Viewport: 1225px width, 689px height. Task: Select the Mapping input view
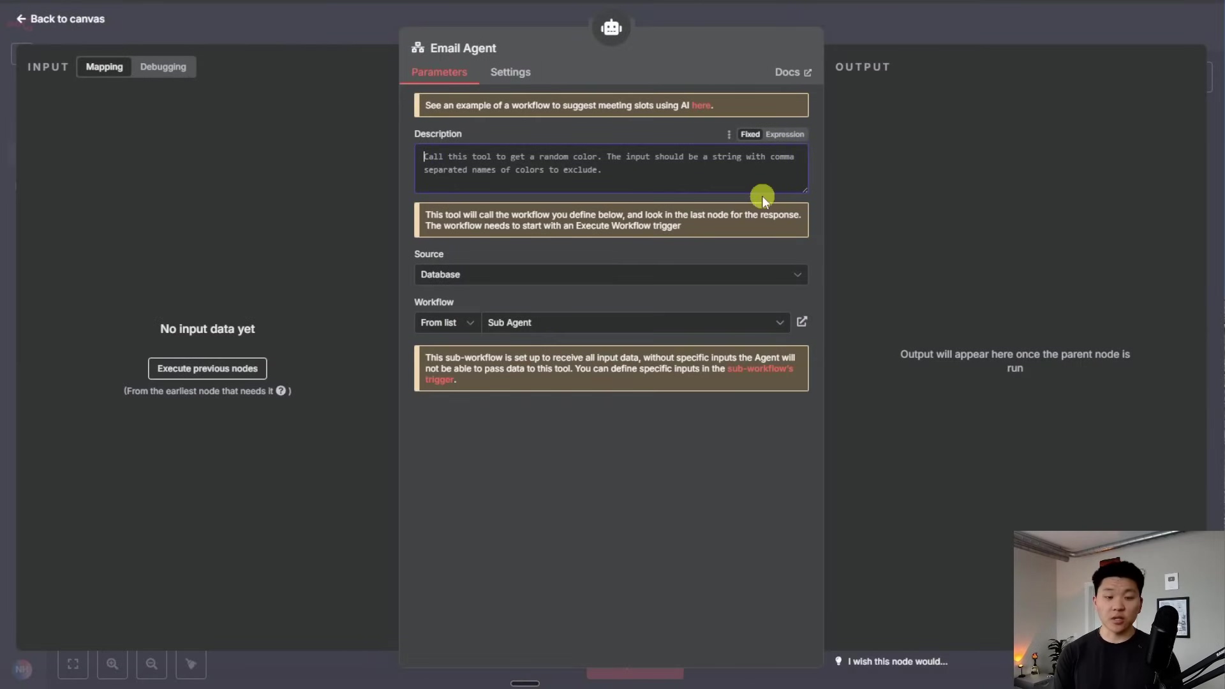point(104,67)
